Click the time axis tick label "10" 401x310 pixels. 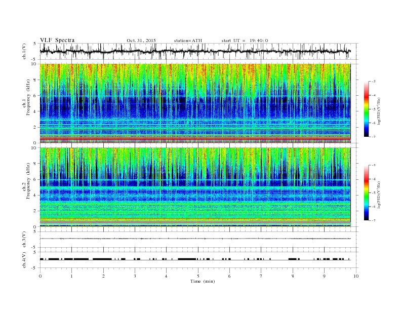[356, 276]
